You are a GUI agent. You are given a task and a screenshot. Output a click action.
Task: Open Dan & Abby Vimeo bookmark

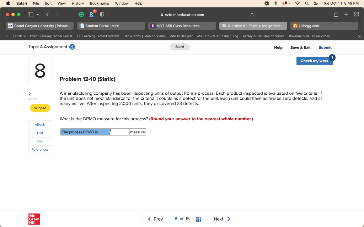pos(144,36)
